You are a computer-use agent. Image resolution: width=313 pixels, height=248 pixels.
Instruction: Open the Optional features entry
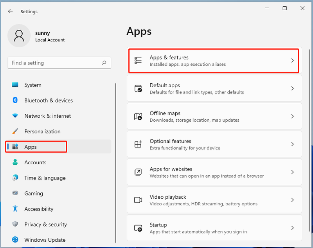pos(214,144)
